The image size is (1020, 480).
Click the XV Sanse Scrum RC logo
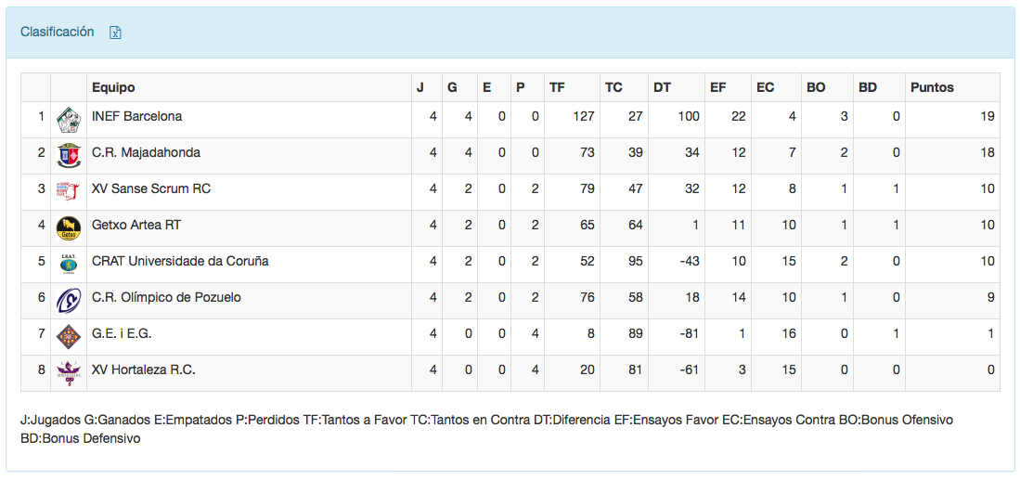point(68,191)
